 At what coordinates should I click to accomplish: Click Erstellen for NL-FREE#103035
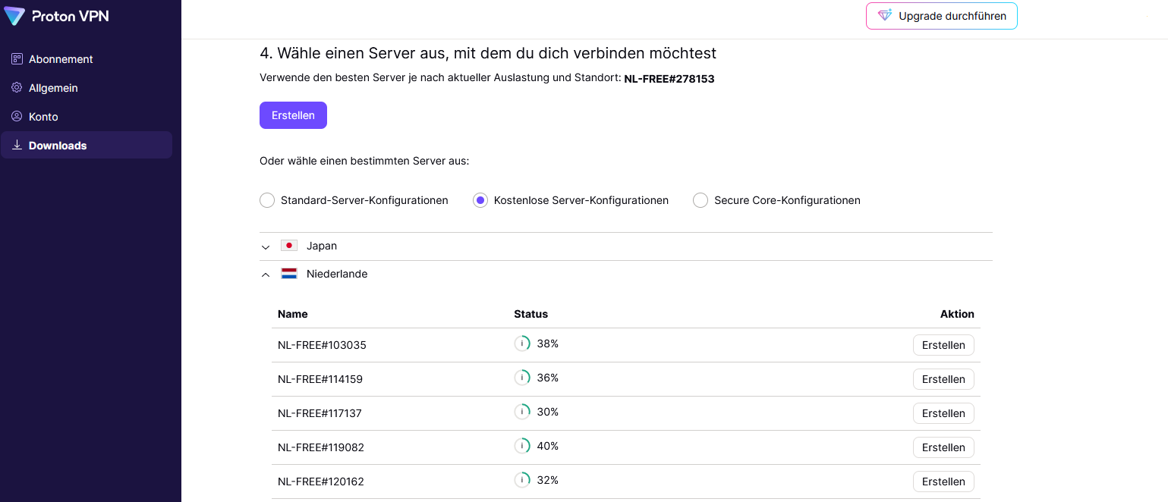[x=943, y=345]
